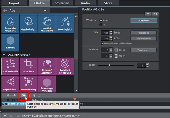
Task: Open the Kamera-/Zoomfahrt effect
Action: coord(47,66)
